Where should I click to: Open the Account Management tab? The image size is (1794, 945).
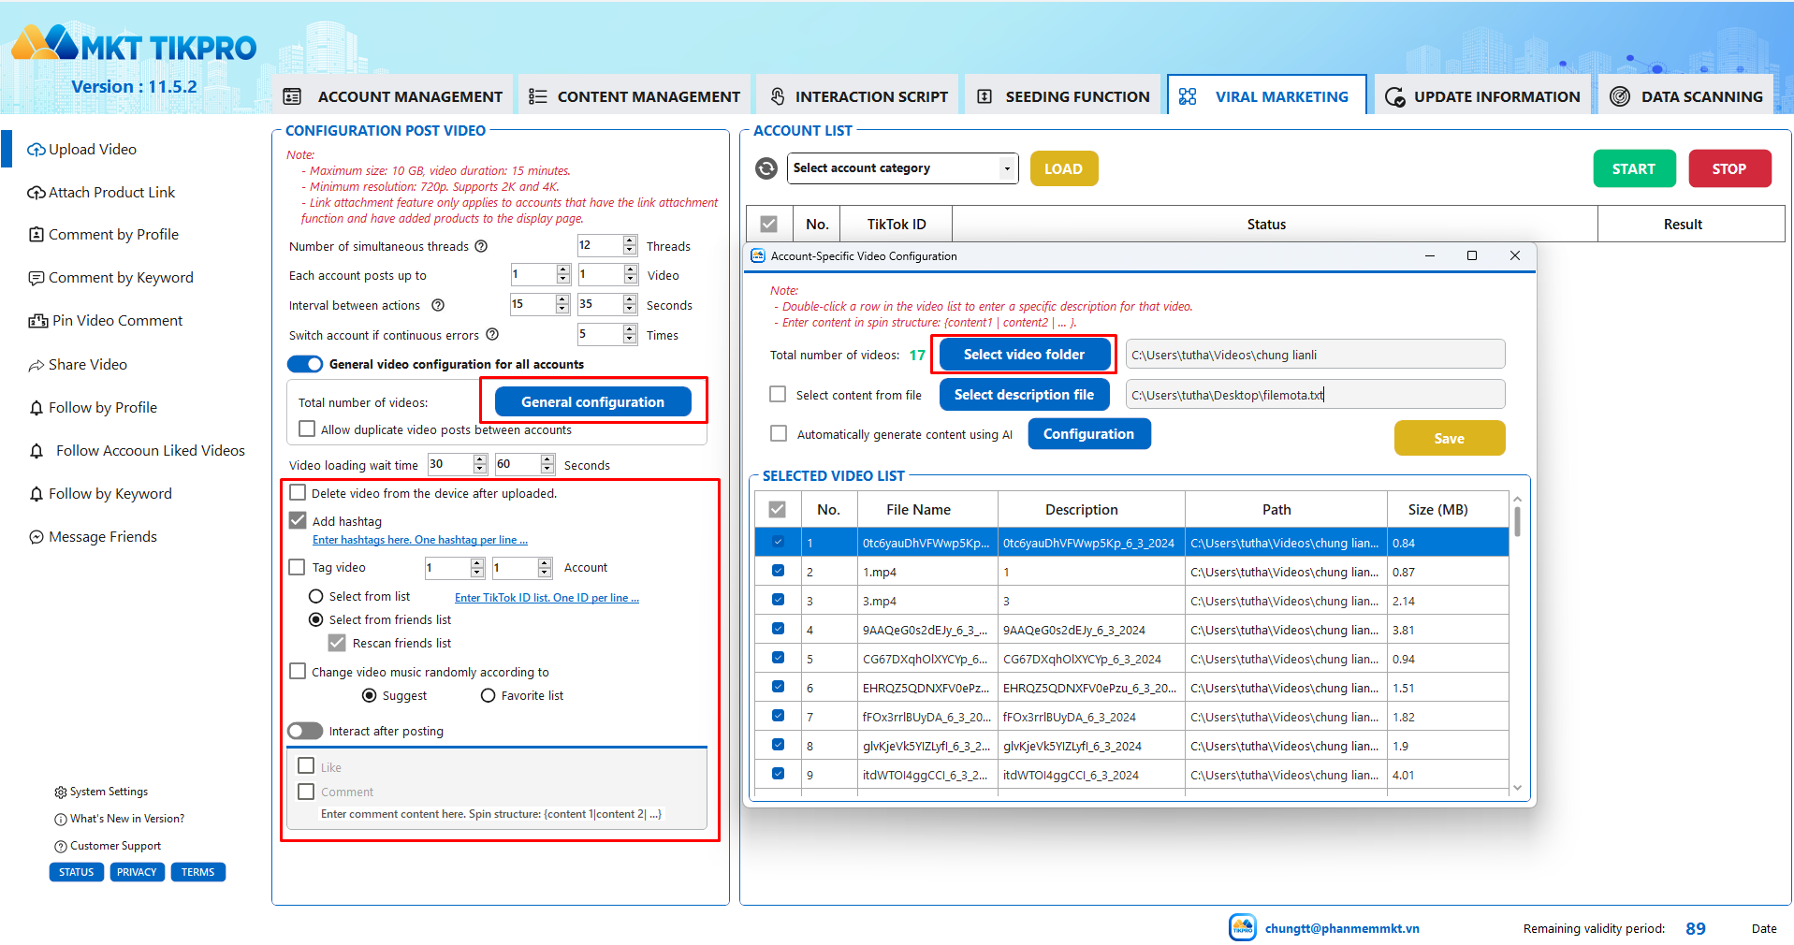(x=394, y=96)
